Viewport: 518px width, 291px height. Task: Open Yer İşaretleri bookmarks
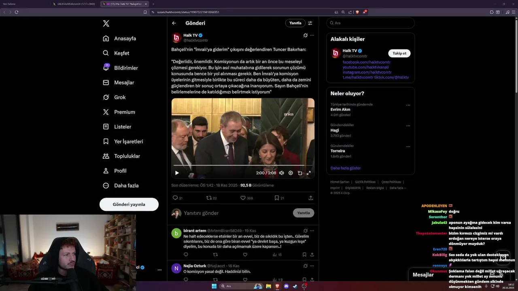coord(123,141)
